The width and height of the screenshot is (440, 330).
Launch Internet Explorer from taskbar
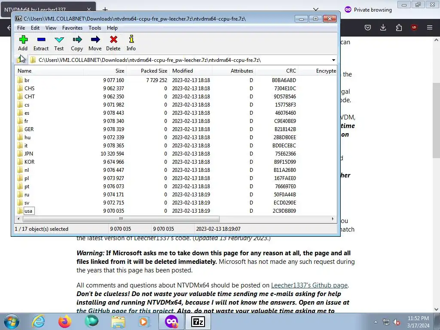click(x=38, y=321)
